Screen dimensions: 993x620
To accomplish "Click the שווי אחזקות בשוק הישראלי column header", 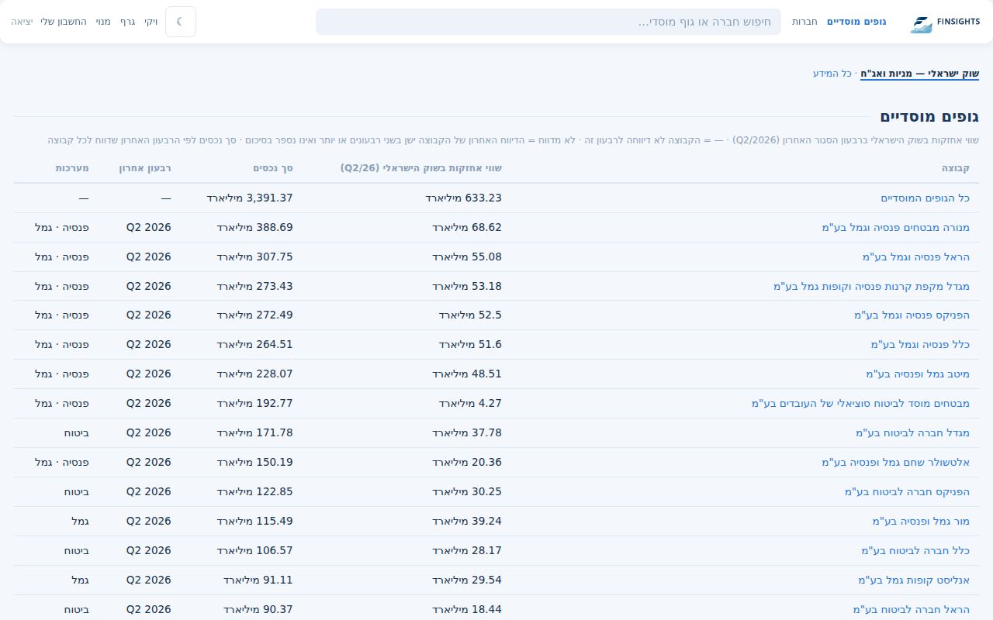I will (x=421, y=168).
